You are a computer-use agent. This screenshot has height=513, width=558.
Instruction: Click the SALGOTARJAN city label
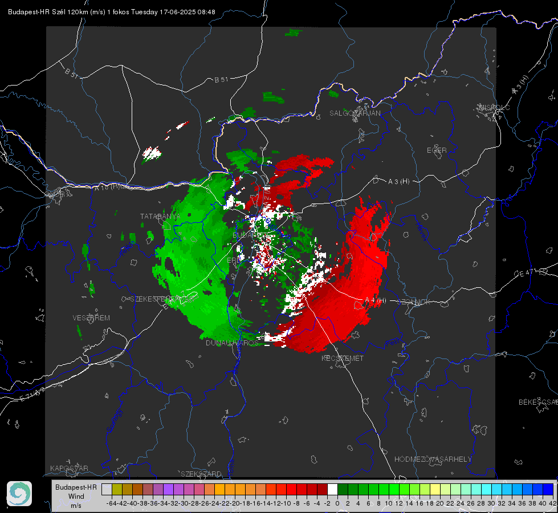pos(355,113)
